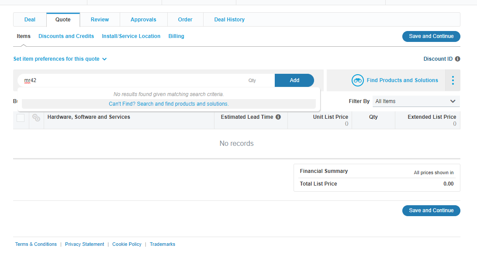Select the header checkbox in the items table

[20, 117]
